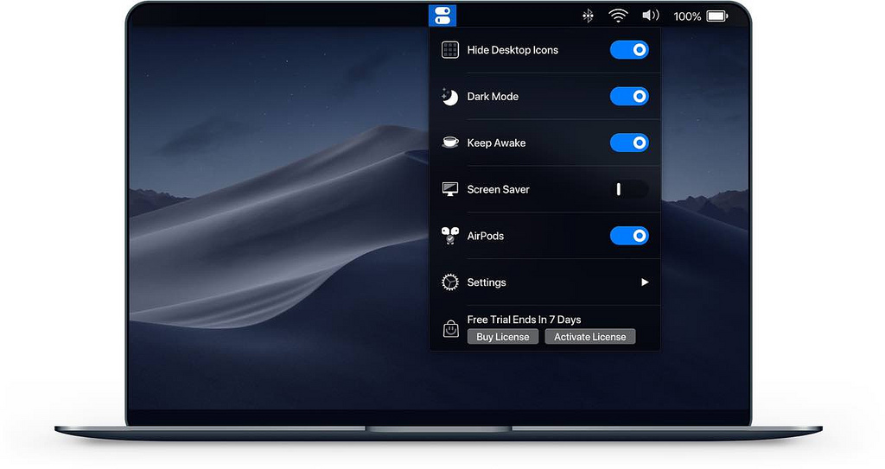Enable the Screen Saver toggle
The width and height of the screenshot is (885, 469).
click(629, 189)
